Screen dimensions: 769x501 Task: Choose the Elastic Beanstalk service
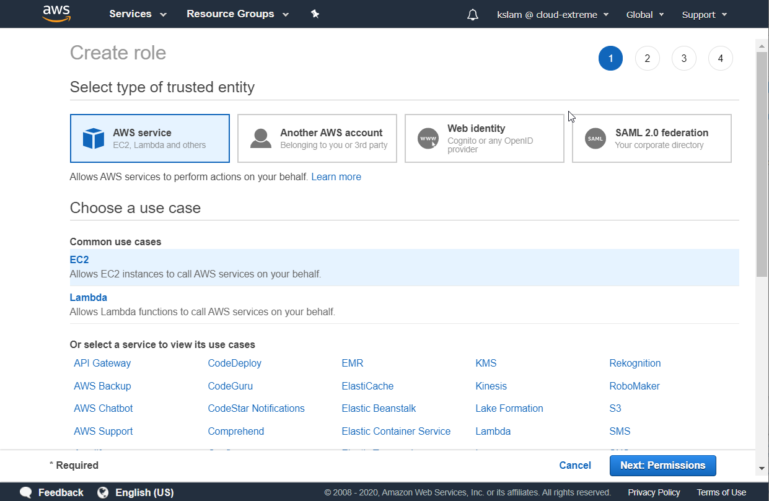pos(379,408)
